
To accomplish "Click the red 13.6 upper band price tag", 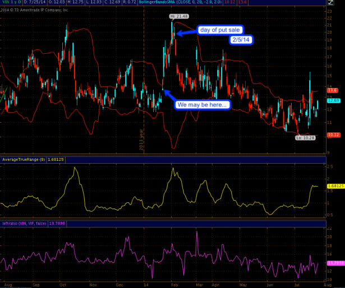I will [332, 90].
